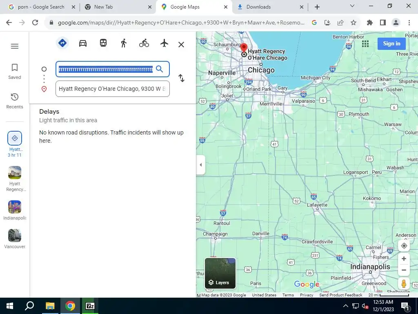Open Vancouver recent thumbnail
418x314 pixels.
point(15,239)
